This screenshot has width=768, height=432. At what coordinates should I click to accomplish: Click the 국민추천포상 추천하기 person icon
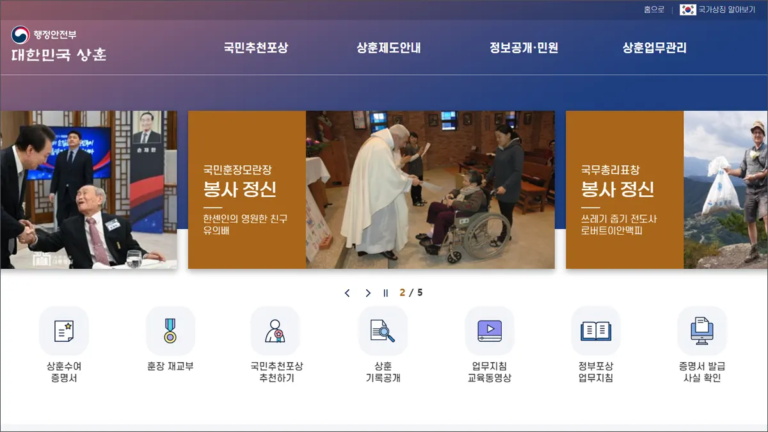(276, 331)
